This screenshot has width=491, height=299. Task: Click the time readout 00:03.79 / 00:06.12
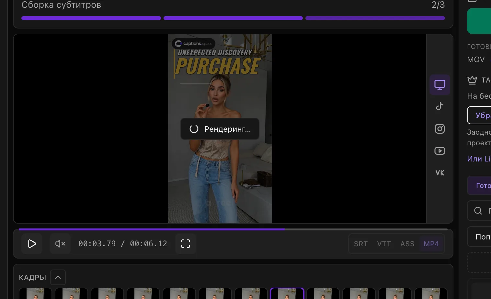pyautogui.click(x=123, y=244)
